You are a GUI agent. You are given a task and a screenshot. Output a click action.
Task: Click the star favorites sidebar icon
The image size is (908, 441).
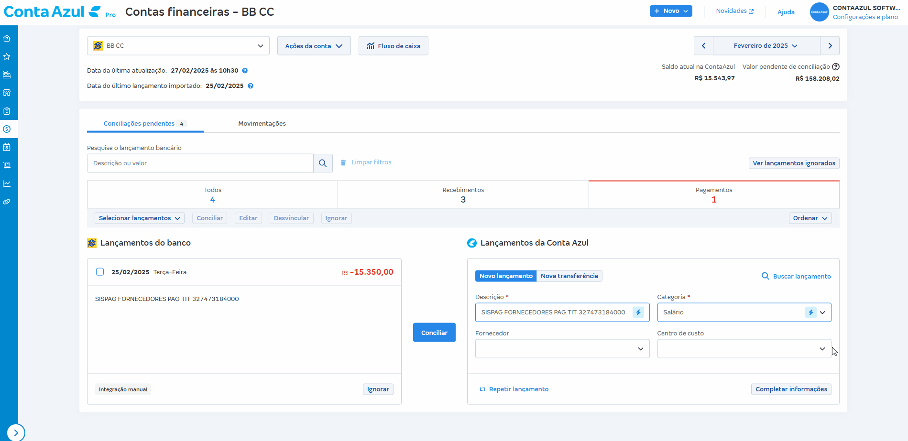pyautogui.click(x=7, y=56)
